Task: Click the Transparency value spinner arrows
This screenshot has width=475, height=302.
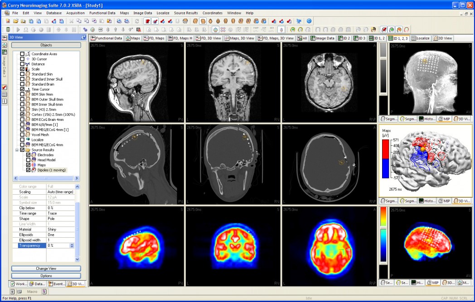Action: pos(72,245)
